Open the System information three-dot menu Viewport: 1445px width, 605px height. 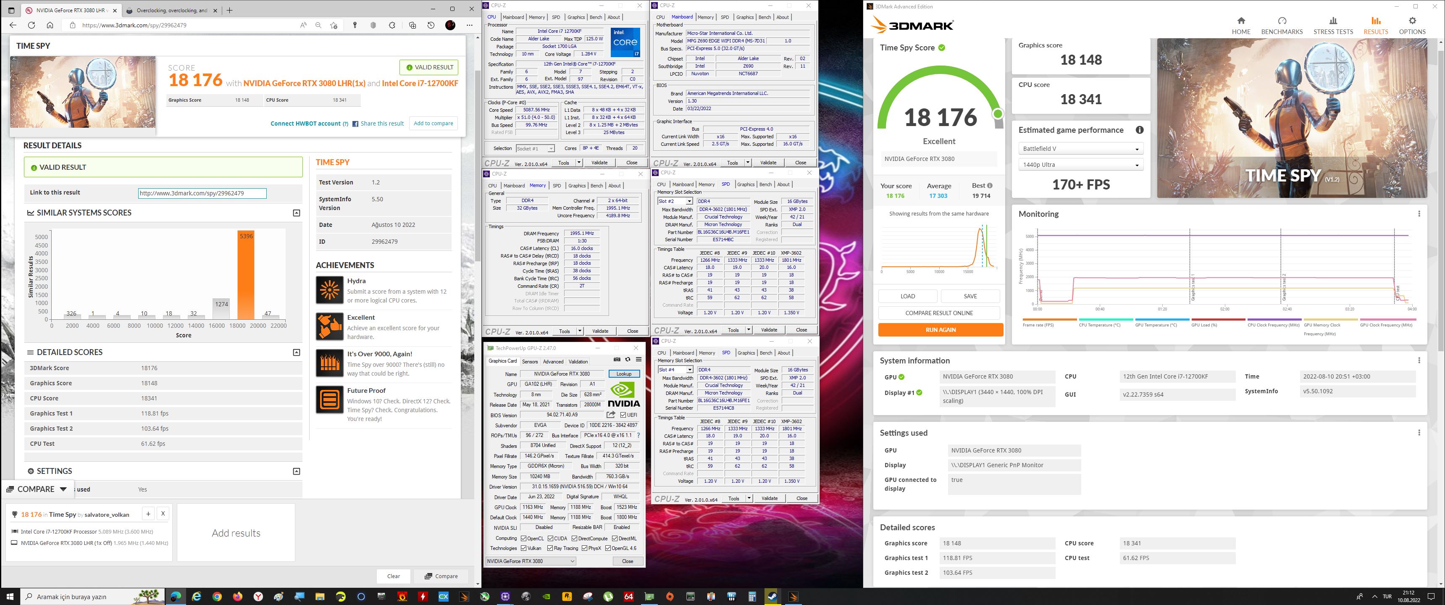click(1419, 360)
